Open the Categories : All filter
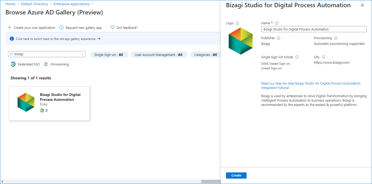The width and height of the screenshot is (372, 184). click(205, 55)
